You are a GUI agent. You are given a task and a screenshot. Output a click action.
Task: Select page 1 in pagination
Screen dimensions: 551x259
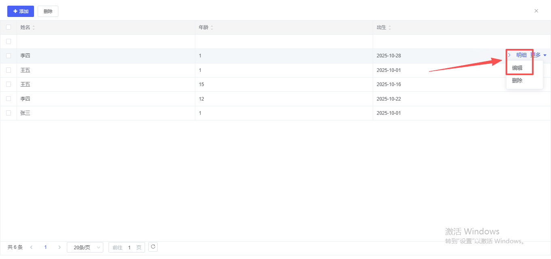pyautogui.click(x=45, y=247)
